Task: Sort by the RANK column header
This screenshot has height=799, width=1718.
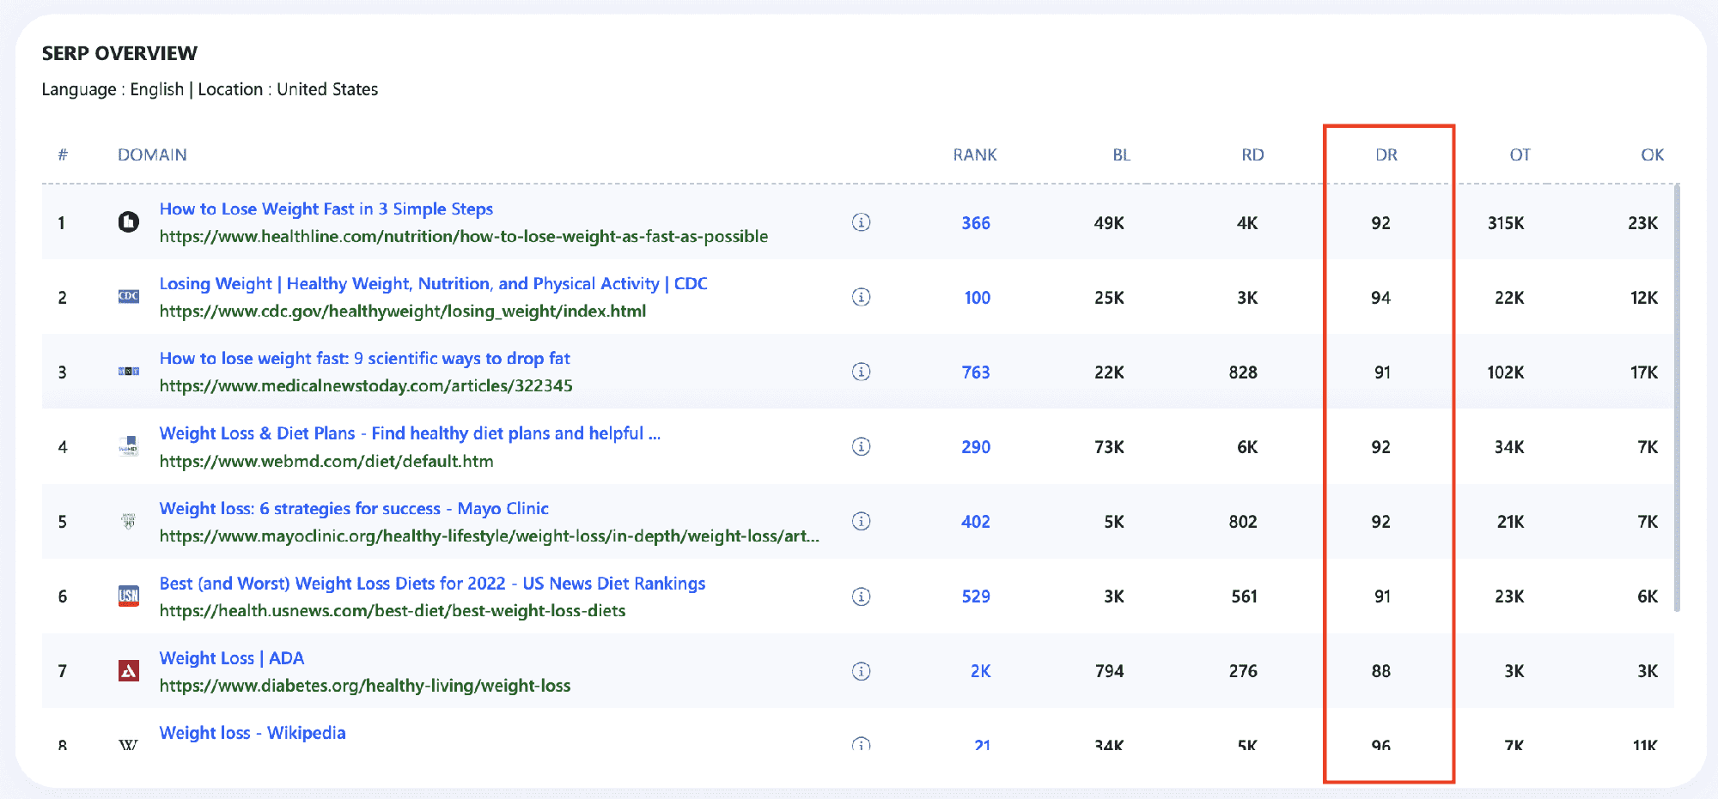Action: tap(975, 154)
